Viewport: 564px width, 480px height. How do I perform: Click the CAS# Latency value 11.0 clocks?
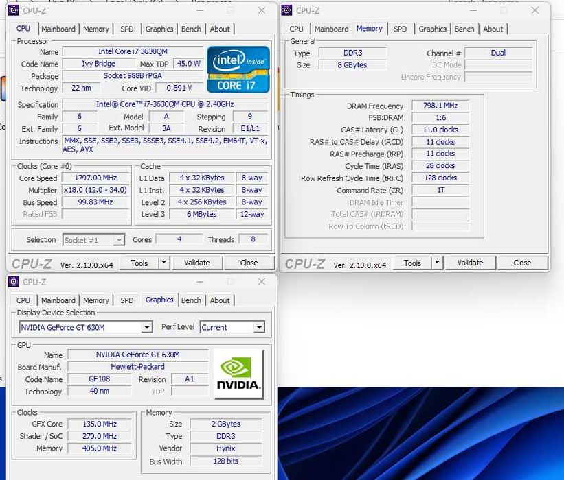(440, 130)
